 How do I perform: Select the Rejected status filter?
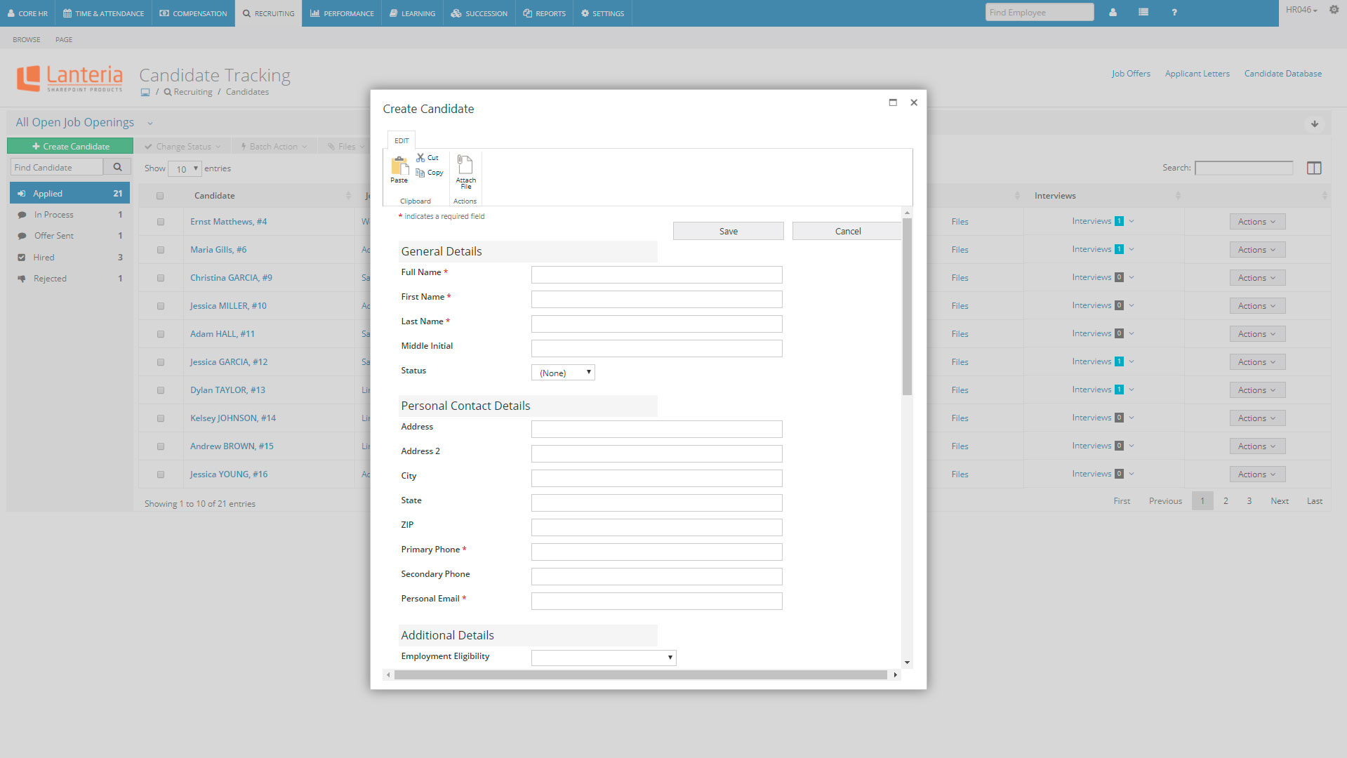[69, 279]
